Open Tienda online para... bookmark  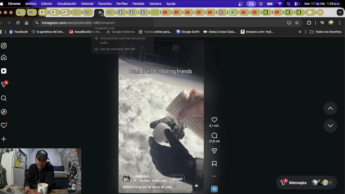coord(155,32)
